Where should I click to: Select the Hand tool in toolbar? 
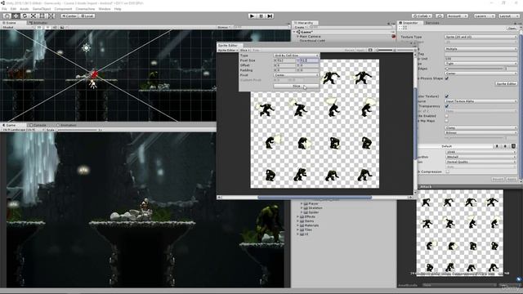(x=7, y=16)
